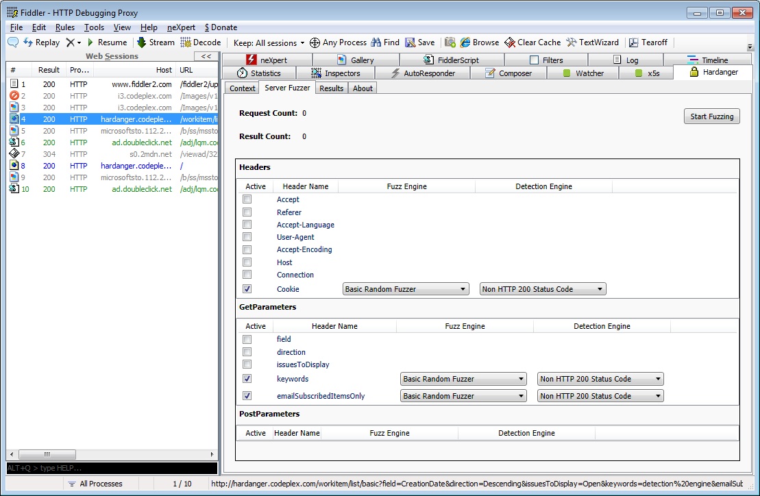Click the Stream download arrow icon
Viewport: 760px width, 496px height.
142,42
